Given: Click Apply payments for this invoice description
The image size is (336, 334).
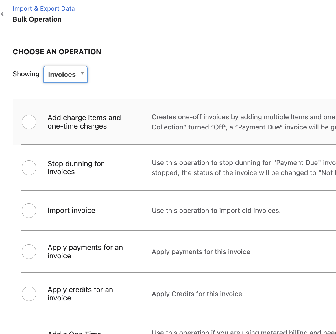Looking at the screenshot, I should tap(201, 252).
